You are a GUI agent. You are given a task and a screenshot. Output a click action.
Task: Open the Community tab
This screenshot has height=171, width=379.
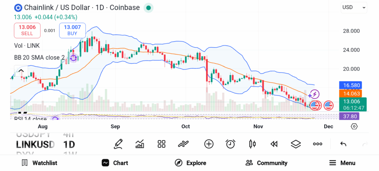(x=266, y=163)
